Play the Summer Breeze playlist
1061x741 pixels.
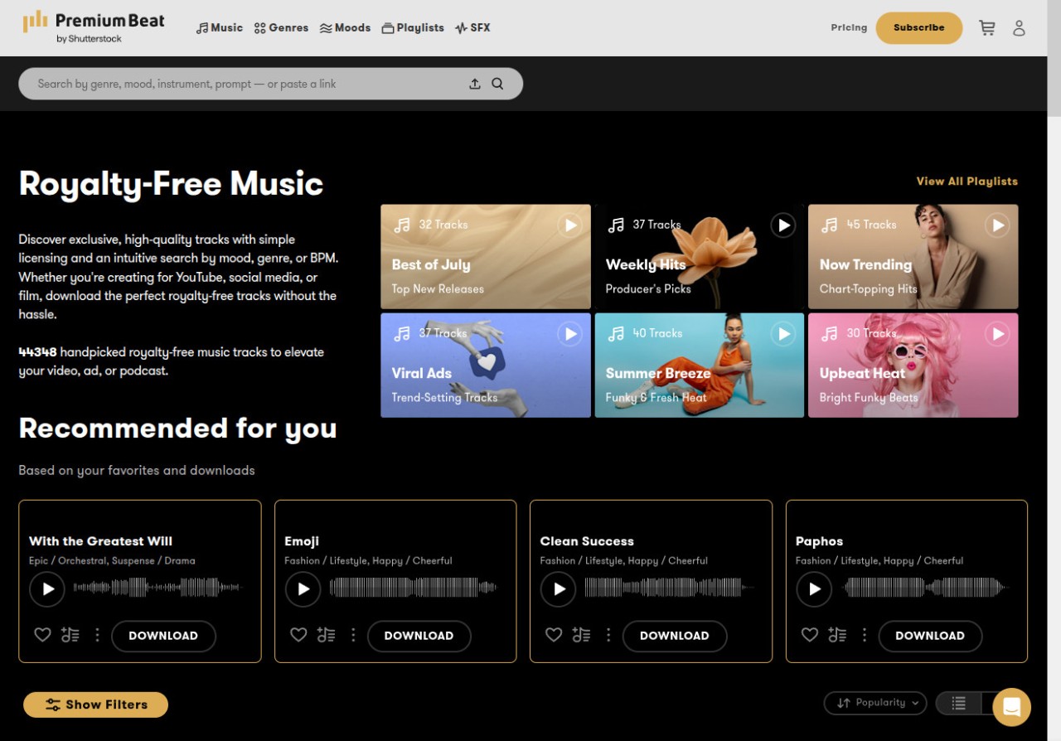(x=782, y=333)
